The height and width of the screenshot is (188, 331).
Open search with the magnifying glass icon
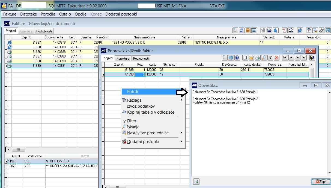point(264,57)
